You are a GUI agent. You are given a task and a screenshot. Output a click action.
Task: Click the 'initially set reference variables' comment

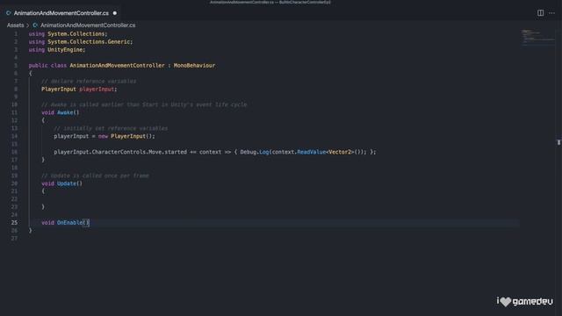(x=111, y=128)
